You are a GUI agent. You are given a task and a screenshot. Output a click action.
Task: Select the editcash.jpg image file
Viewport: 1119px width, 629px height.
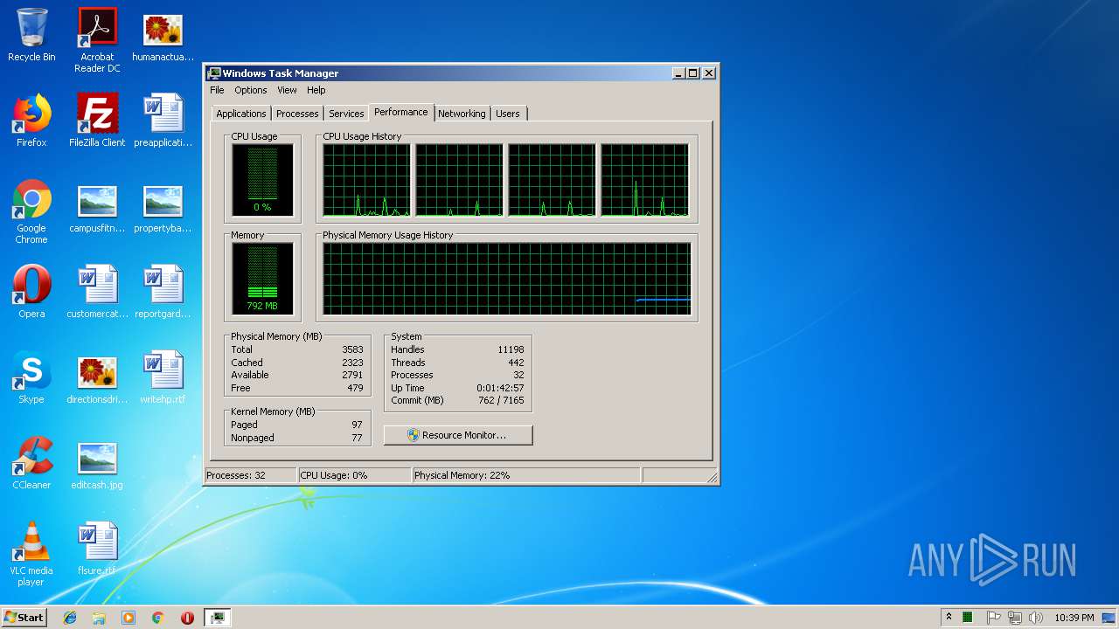(97, 464)
